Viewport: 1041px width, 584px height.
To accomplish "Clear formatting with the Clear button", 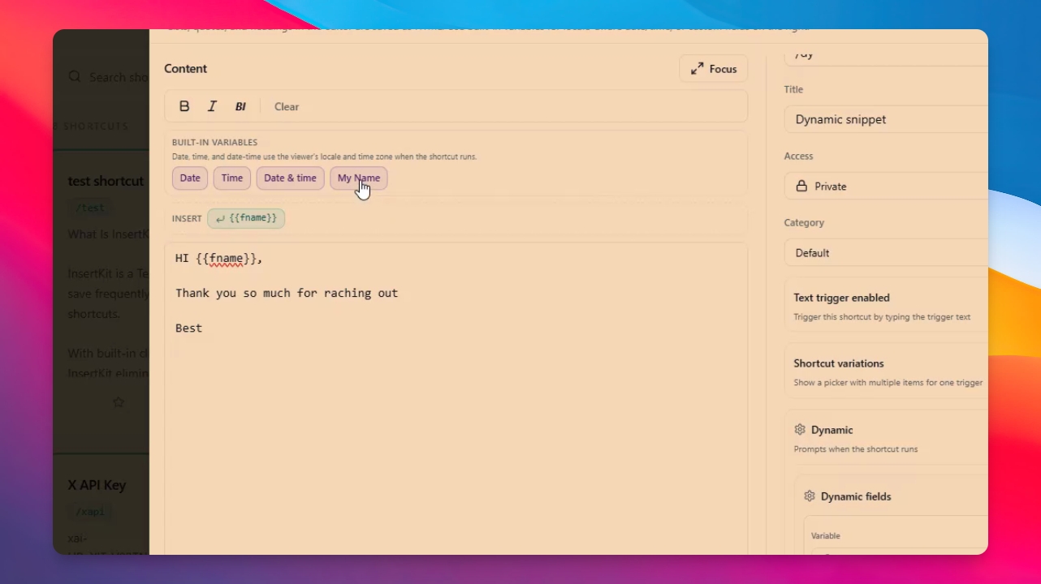I will click(x=287, y=106).
